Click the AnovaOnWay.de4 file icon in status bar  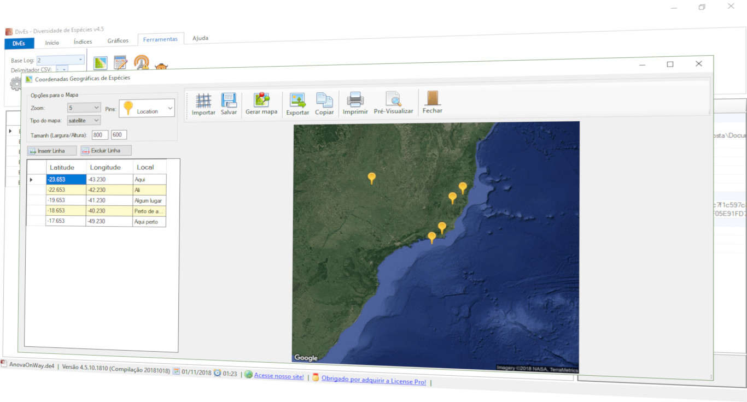point(4,364)
